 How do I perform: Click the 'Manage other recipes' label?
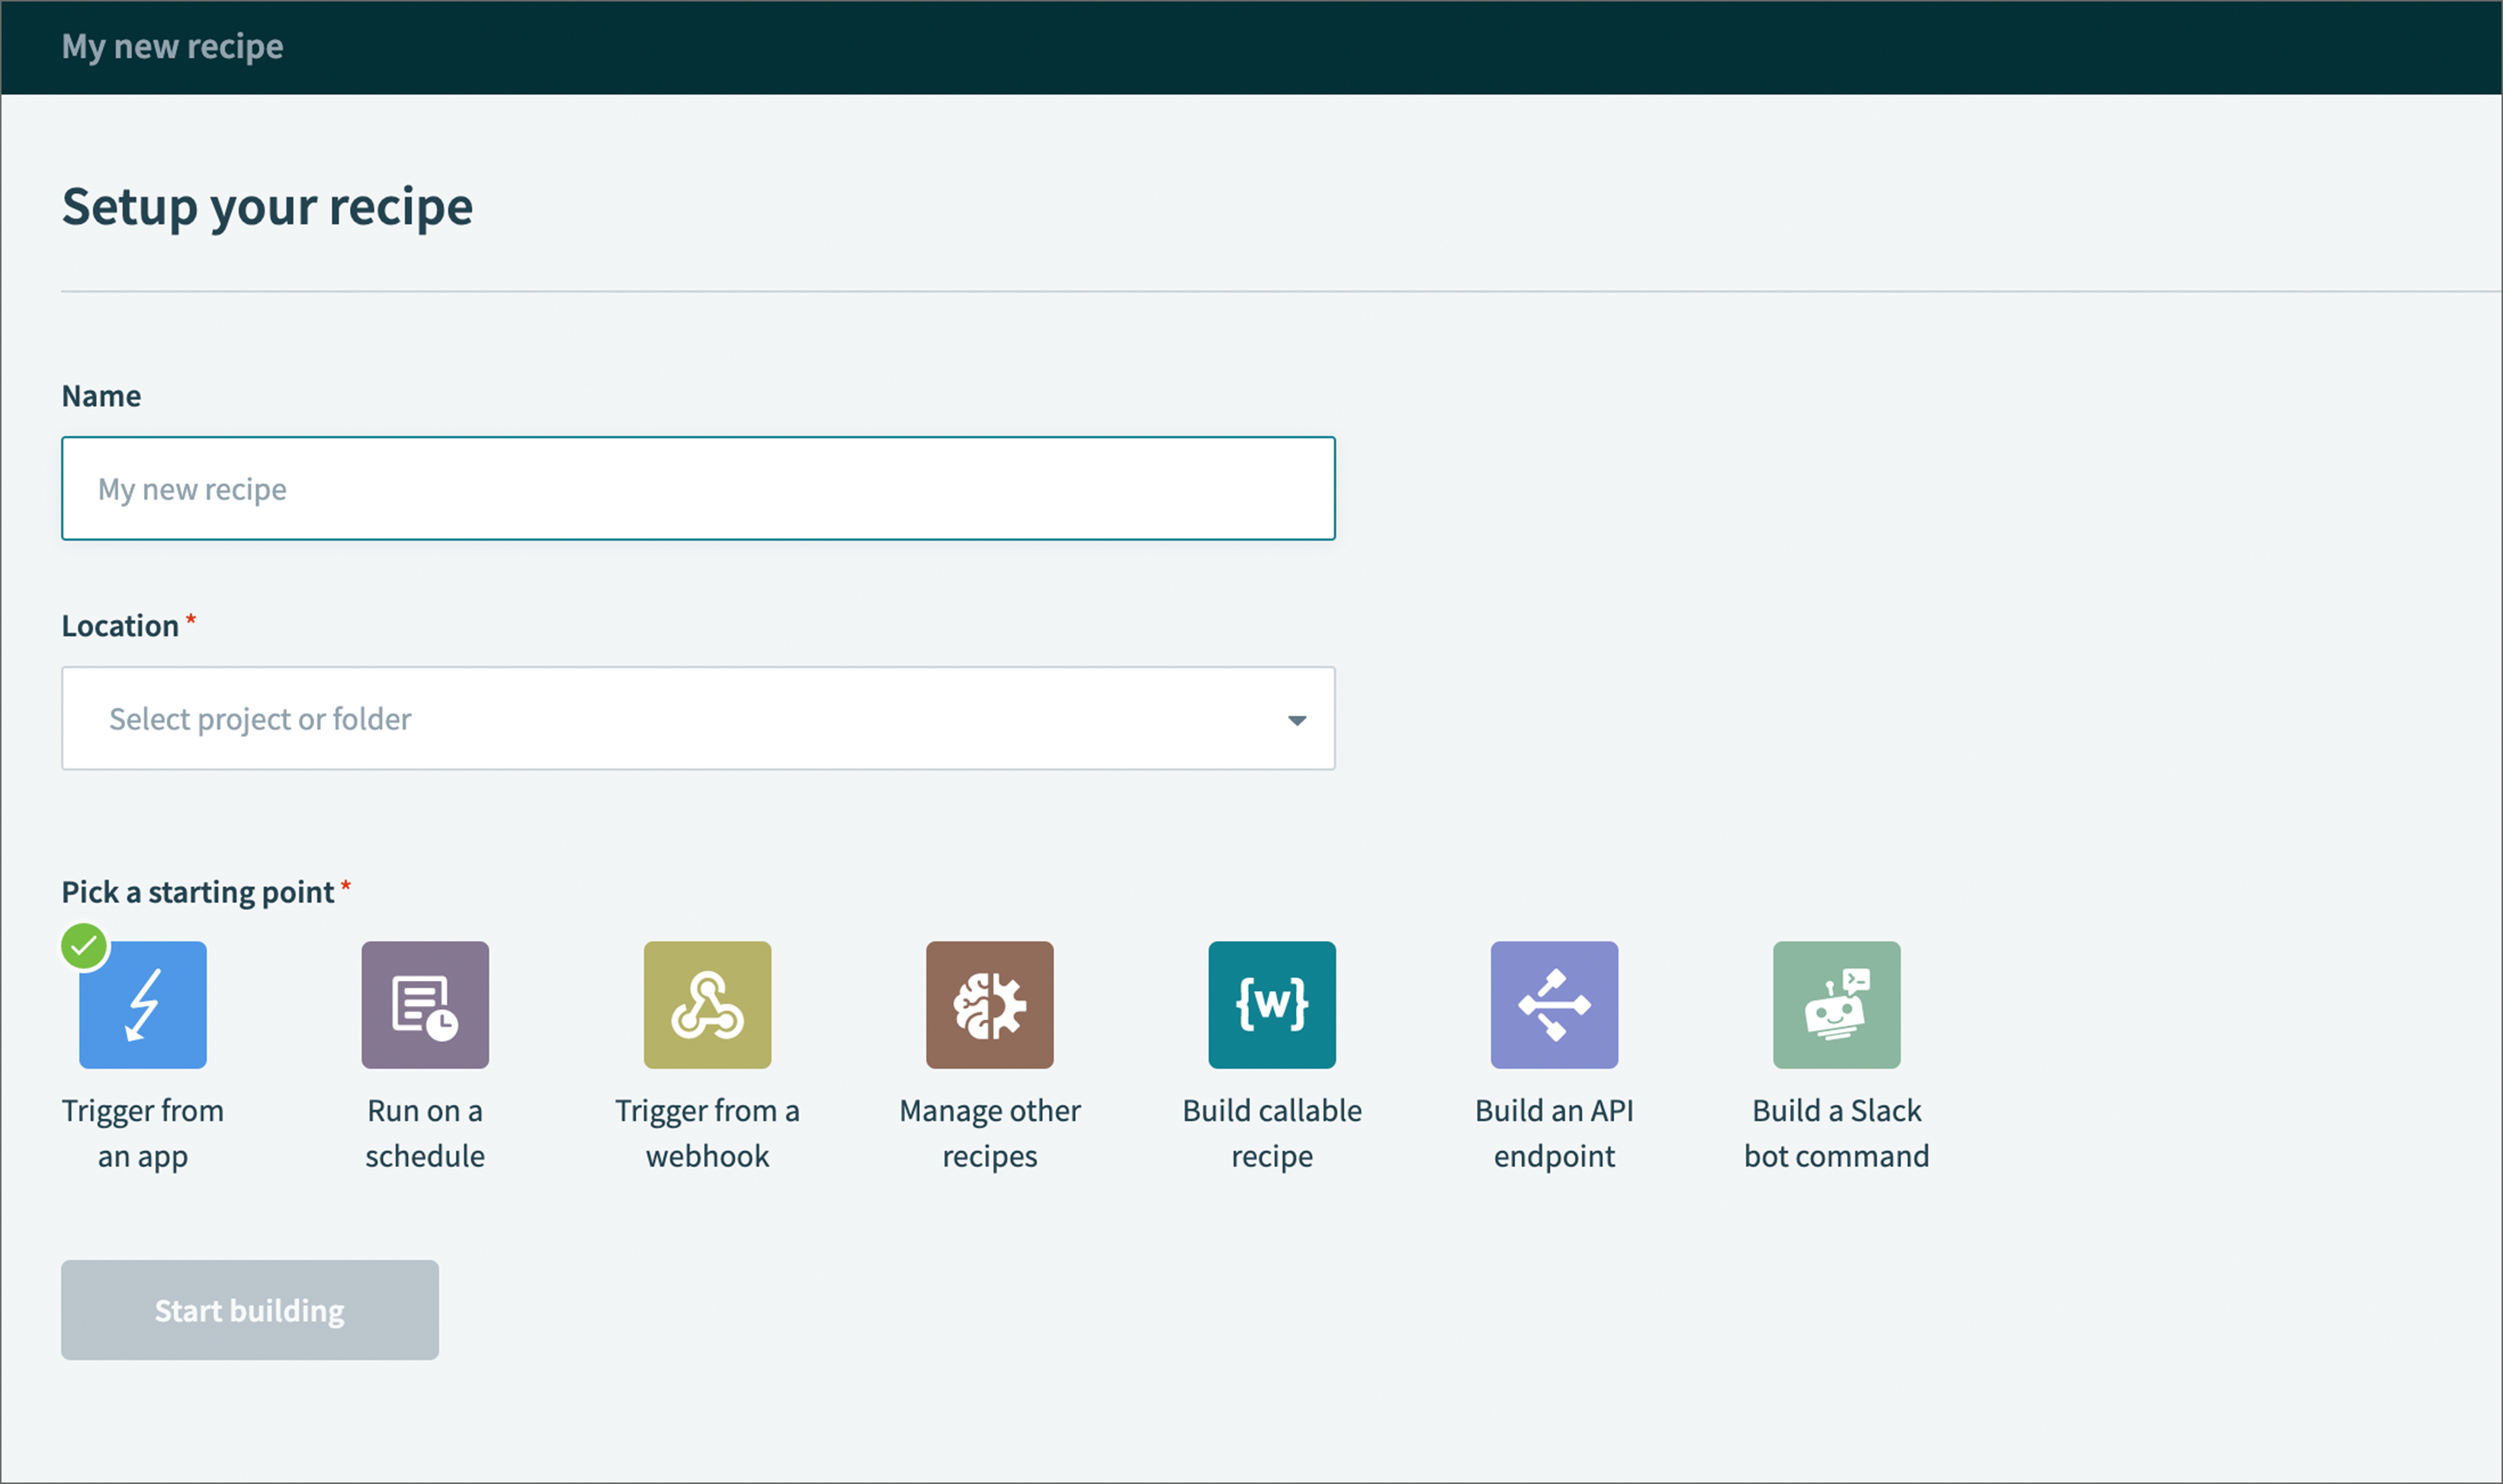click(989, 1133)
